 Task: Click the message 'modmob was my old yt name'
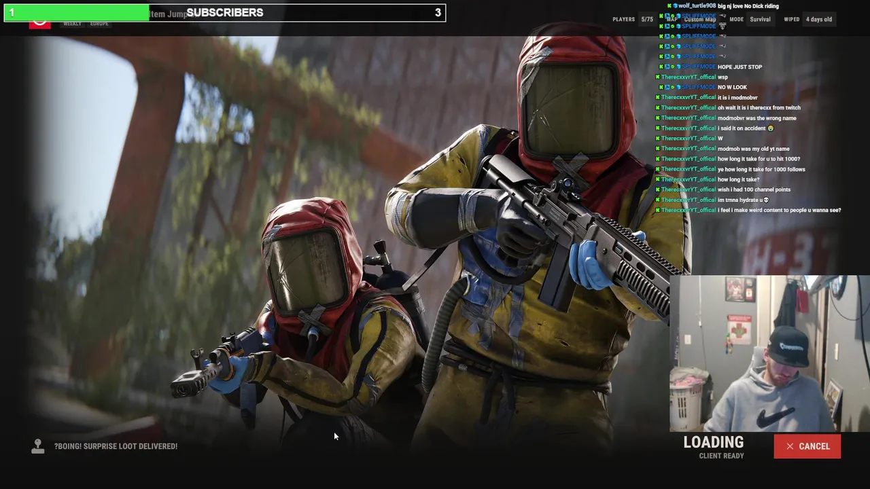pyautogui.click(x=753, y=149)
